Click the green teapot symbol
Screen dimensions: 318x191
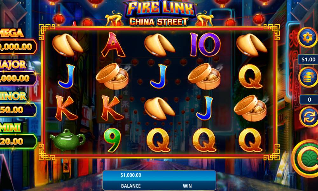click(67, 140)
